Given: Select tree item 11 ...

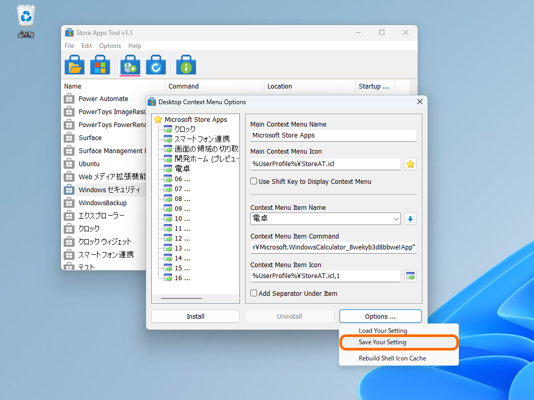Looking at the screenshot, I should [182, 229].
